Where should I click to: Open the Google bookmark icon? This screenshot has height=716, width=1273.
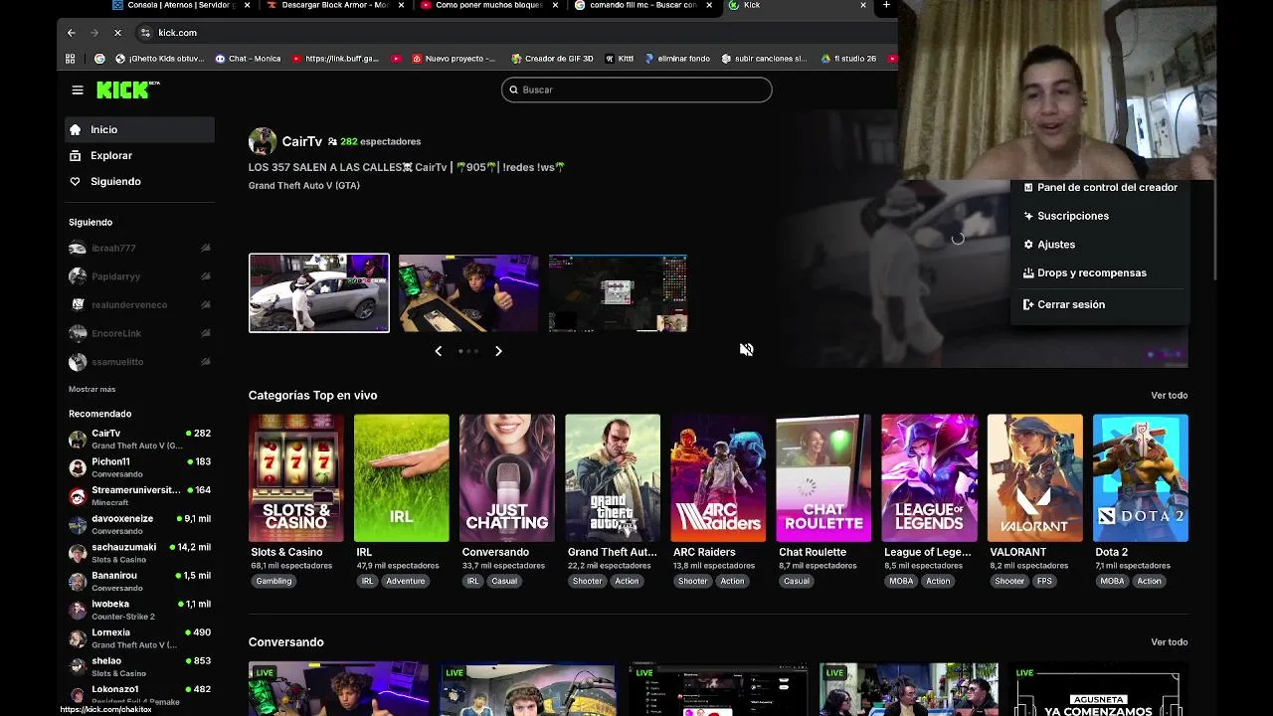pyautogui.click(x=99, y=59)
